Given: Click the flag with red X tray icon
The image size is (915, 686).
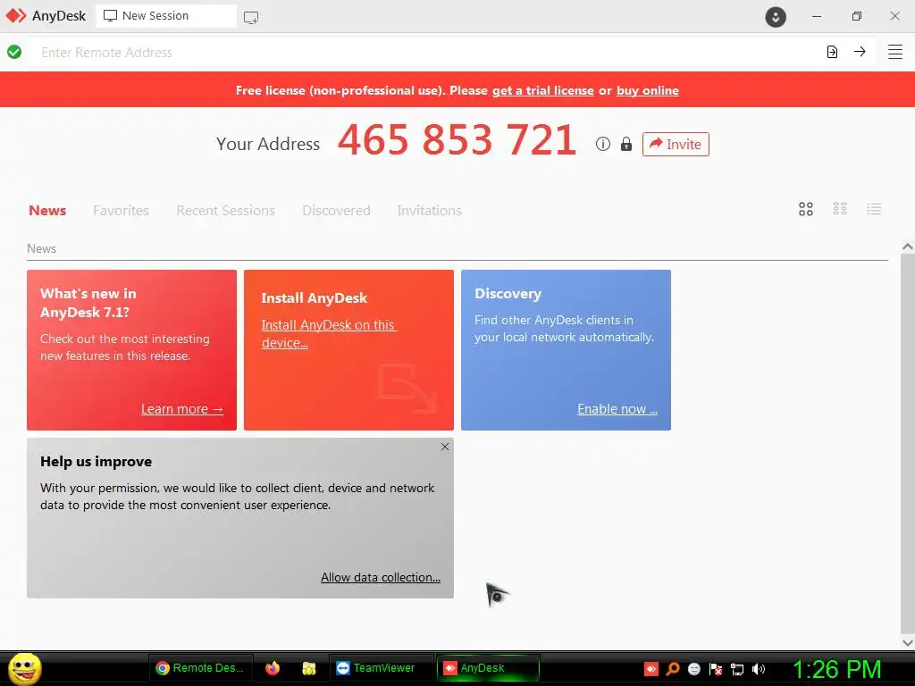Looking at the screenshot, I should tap(716, 669).
